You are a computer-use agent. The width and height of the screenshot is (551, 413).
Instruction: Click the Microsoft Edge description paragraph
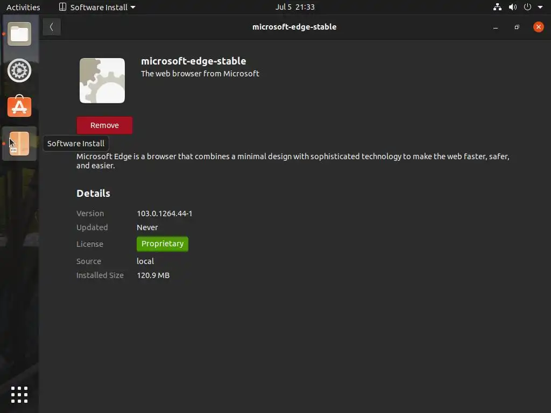(x=293, y=161)
